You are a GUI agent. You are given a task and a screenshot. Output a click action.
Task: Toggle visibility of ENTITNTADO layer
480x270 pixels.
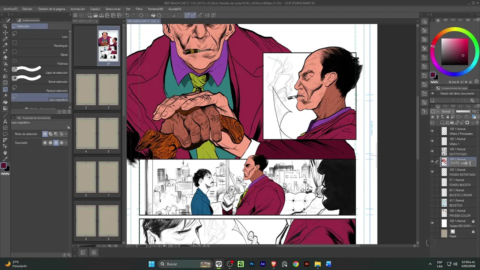pos(432,151)
